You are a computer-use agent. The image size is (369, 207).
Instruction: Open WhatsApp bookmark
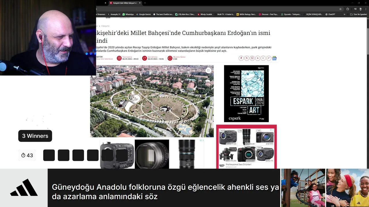point(128,14)
